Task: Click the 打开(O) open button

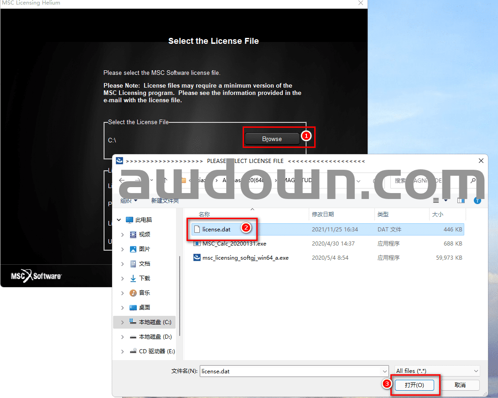Action: 414,385
